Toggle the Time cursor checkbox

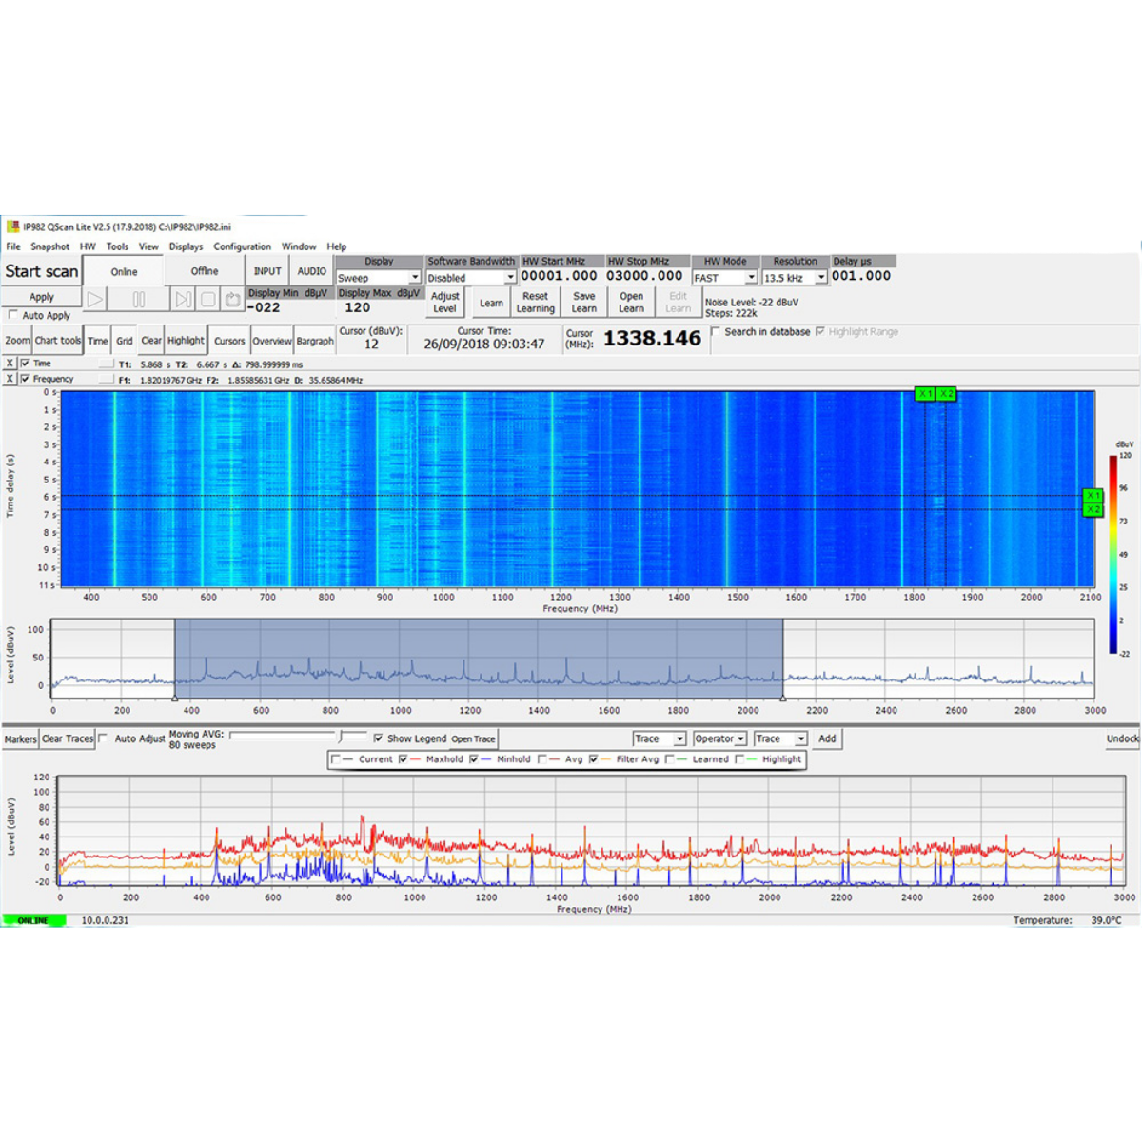tap(25, 364)
